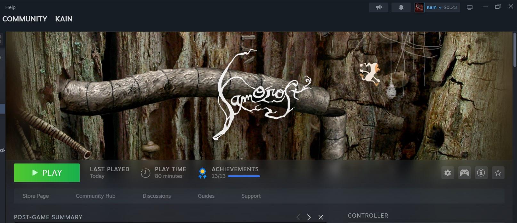Screen dimensions: 517x223
Task: Dismiss the post-game summary panel
Action: pyautogui.click(x=320, y=217)
